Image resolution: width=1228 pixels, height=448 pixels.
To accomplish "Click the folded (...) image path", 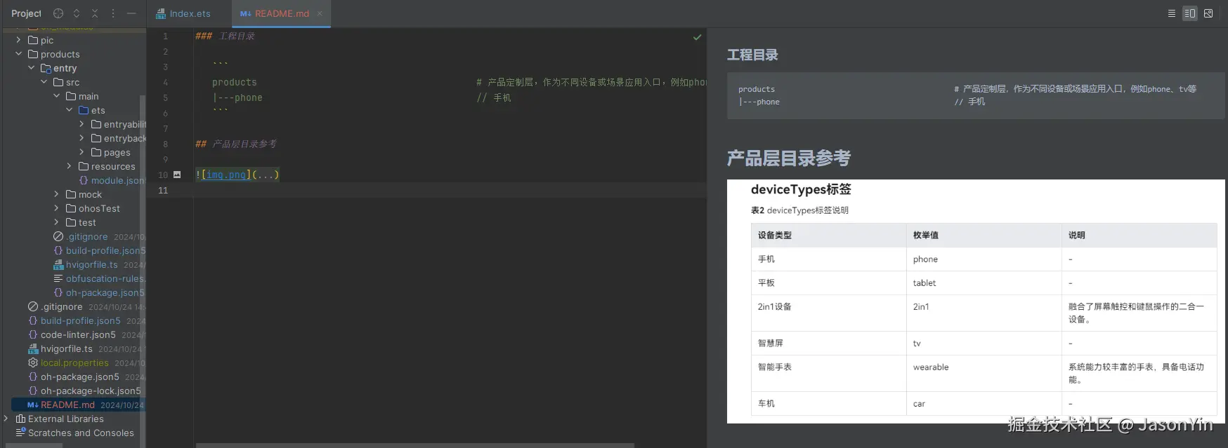I will tap(266, 175).
